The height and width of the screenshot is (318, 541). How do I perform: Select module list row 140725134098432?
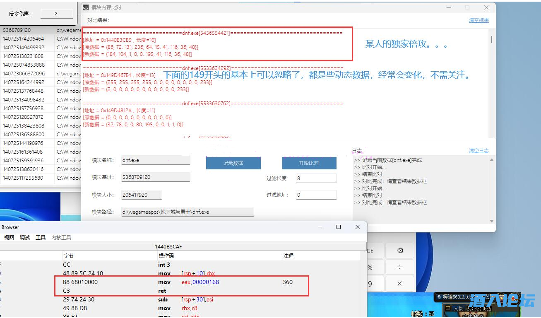41,100
